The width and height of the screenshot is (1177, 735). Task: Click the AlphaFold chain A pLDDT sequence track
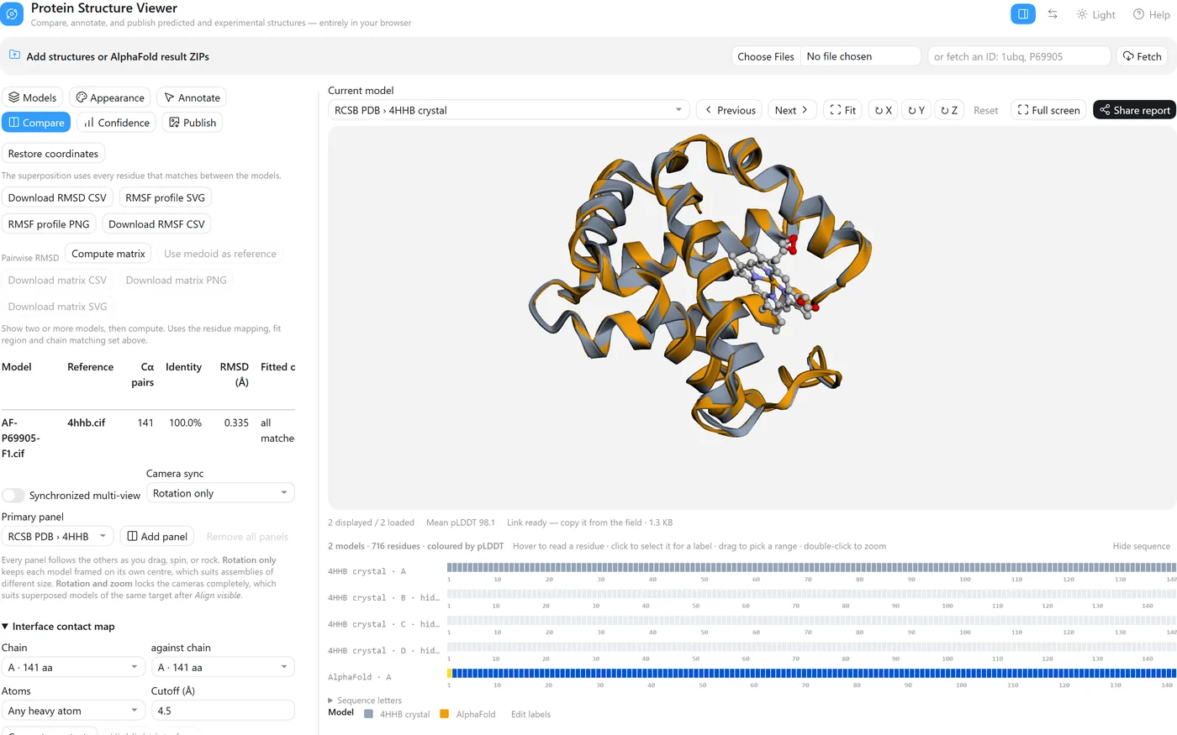coord(811,674)
